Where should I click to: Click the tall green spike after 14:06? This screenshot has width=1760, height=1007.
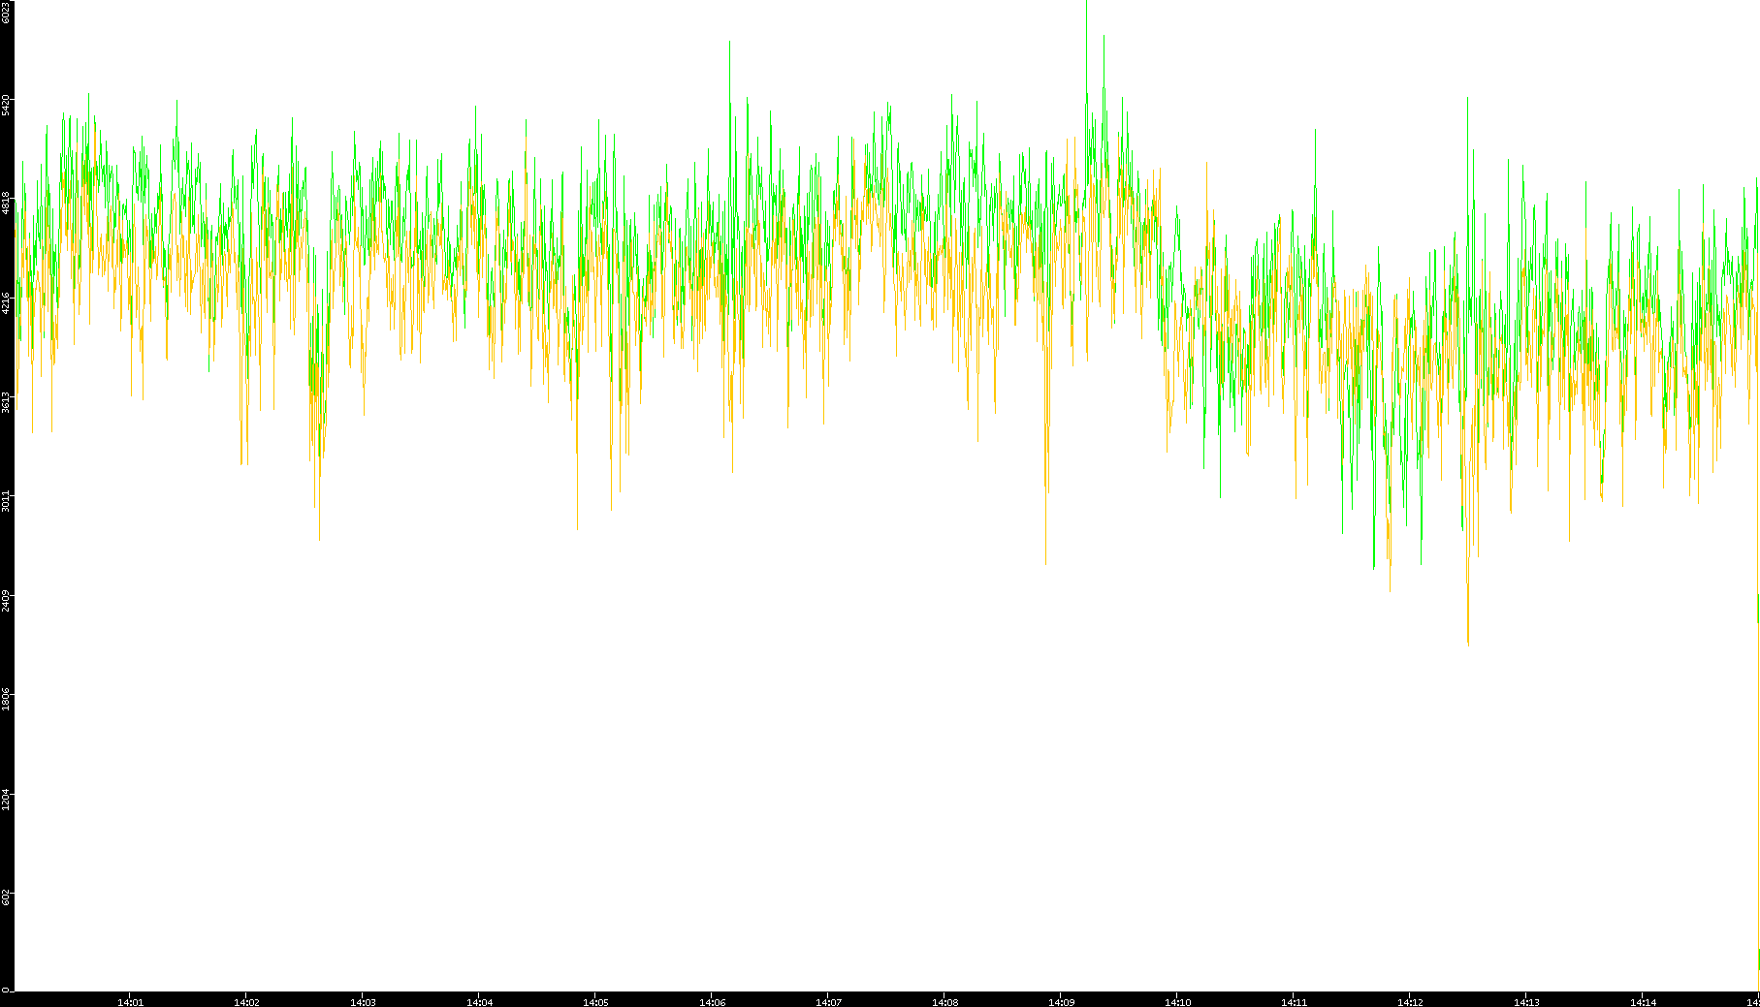click(729, 45)
